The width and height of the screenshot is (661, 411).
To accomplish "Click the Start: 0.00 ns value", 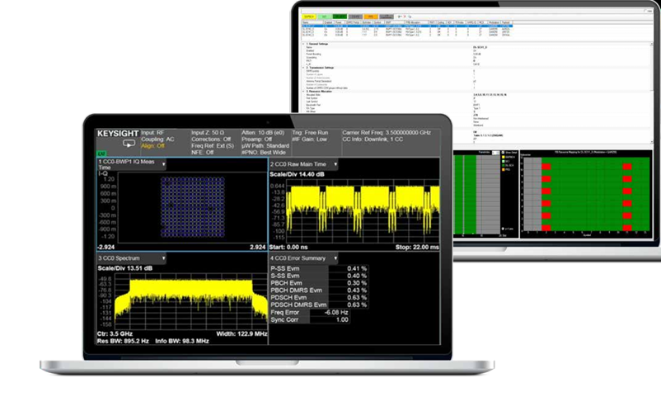I will point(288,248).
